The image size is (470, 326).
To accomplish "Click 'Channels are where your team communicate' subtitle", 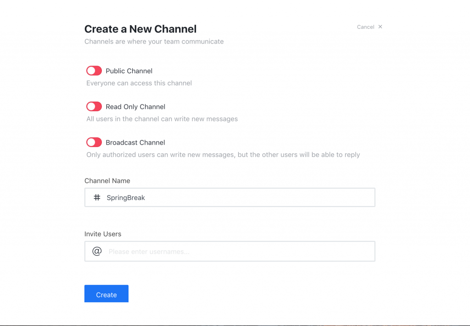I will 154,42.
